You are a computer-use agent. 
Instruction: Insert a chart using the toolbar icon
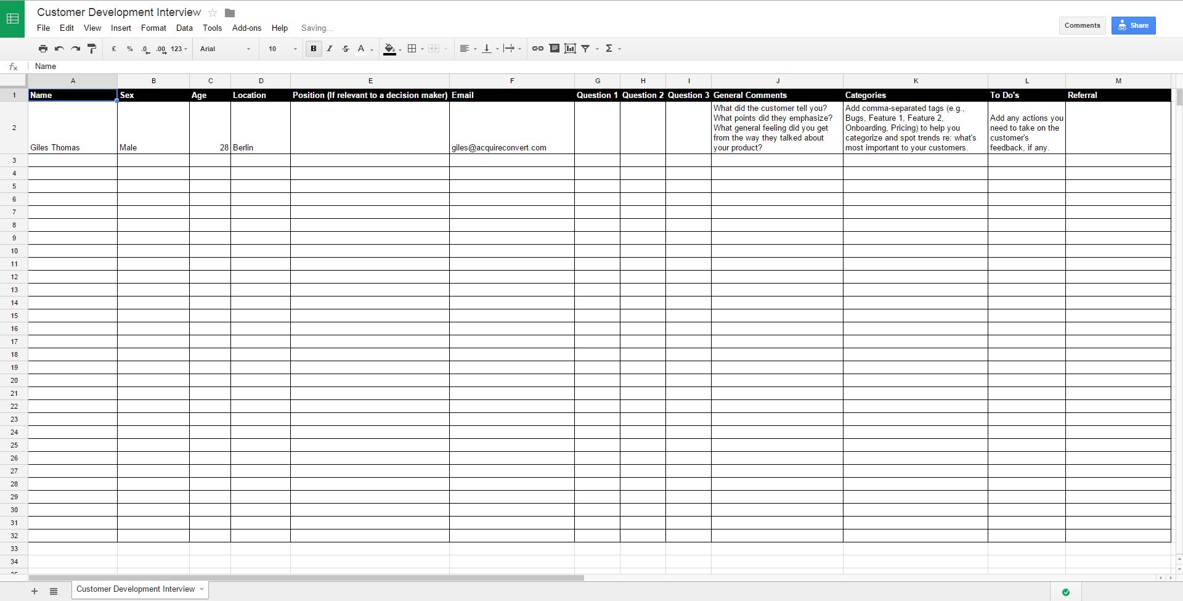pyautogui.click(x=570, y=49)
